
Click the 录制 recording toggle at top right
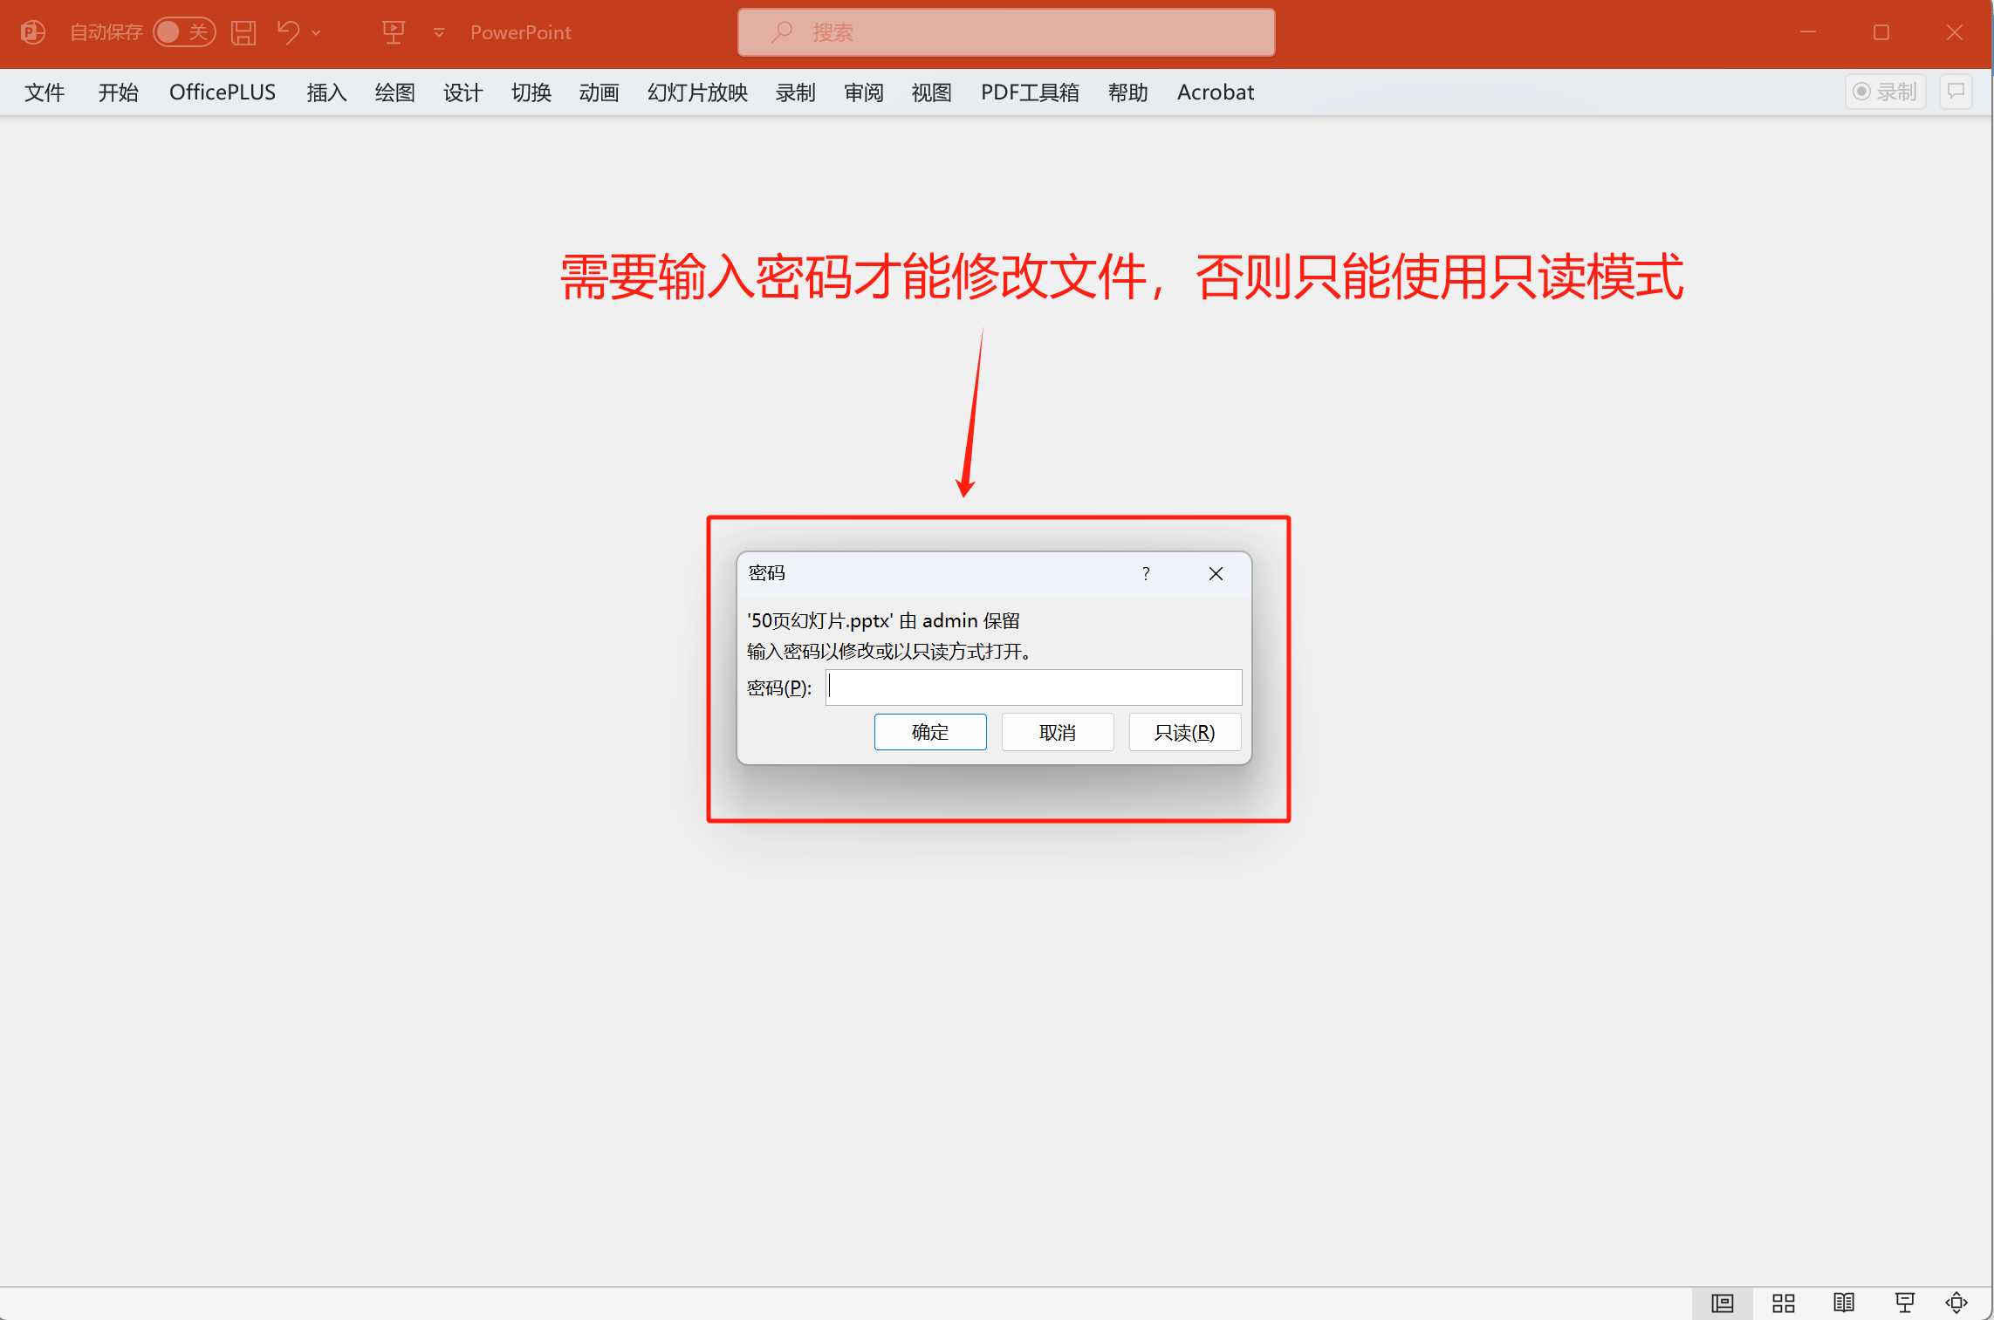[x=1885, y=91]
